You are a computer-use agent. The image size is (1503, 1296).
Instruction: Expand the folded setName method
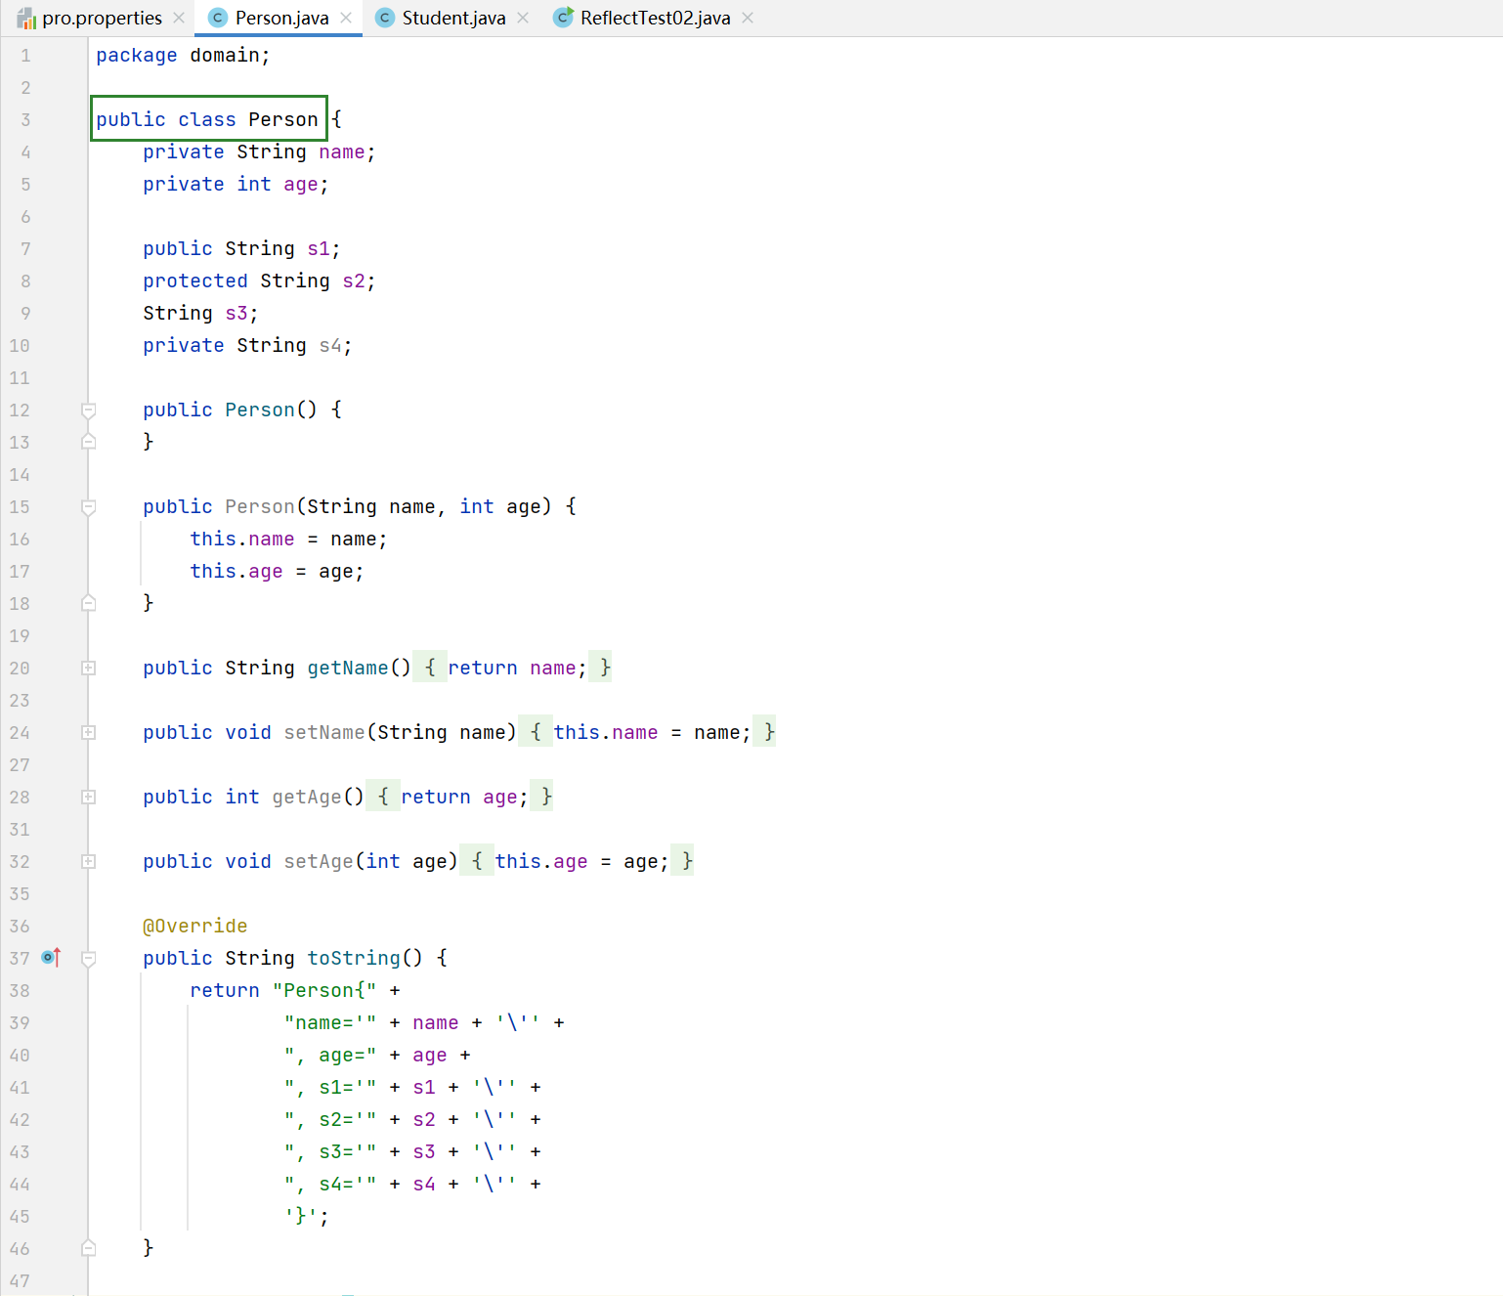[88, 733]
